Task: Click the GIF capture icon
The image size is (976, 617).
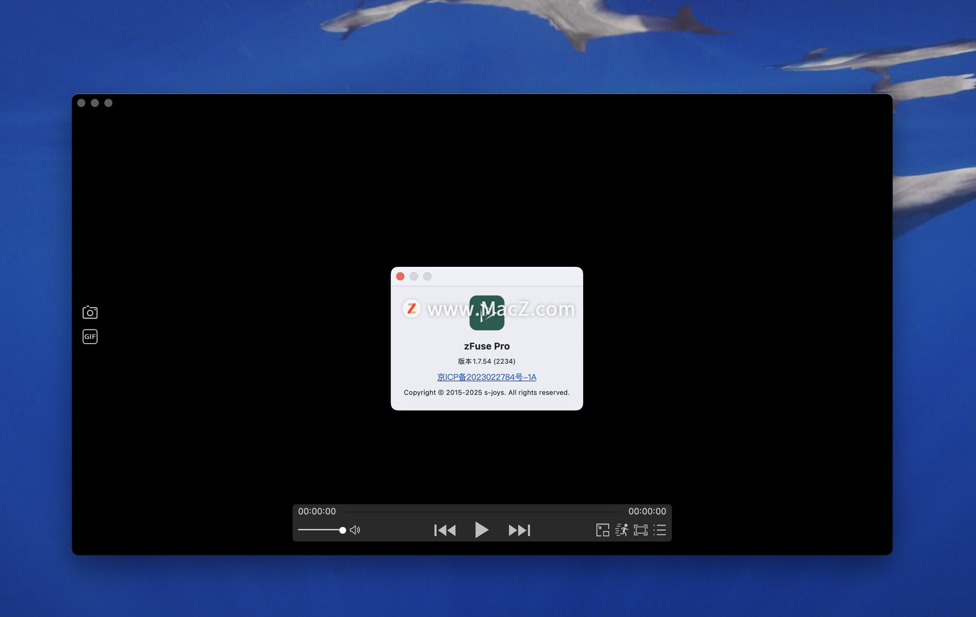Action: point(90,336)
